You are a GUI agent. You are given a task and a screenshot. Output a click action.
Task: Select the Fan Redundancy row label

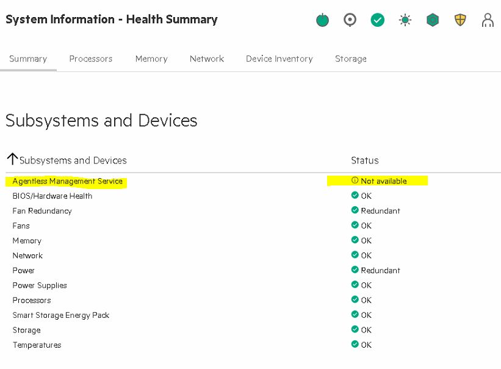tap(42, 211)
